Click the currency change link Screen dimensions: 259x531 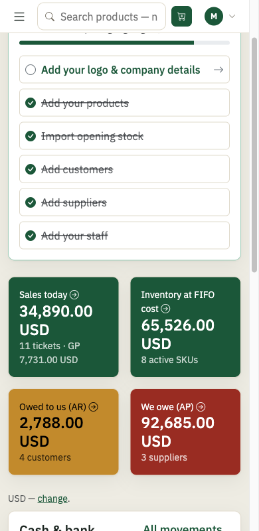52,498
